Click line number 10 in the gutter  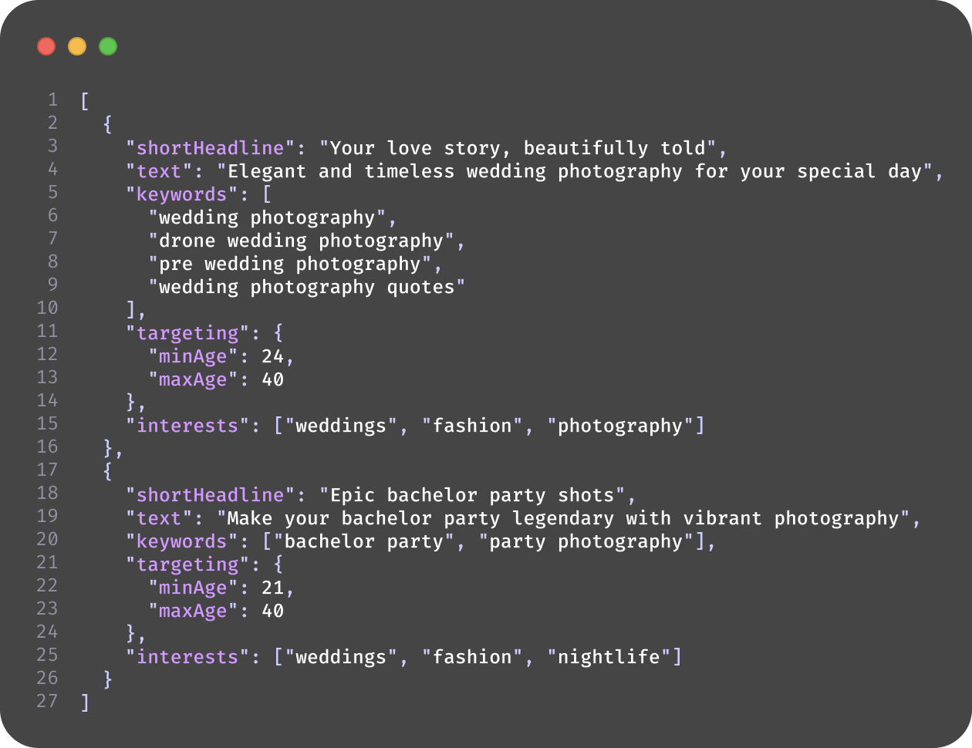coord(47,308)
